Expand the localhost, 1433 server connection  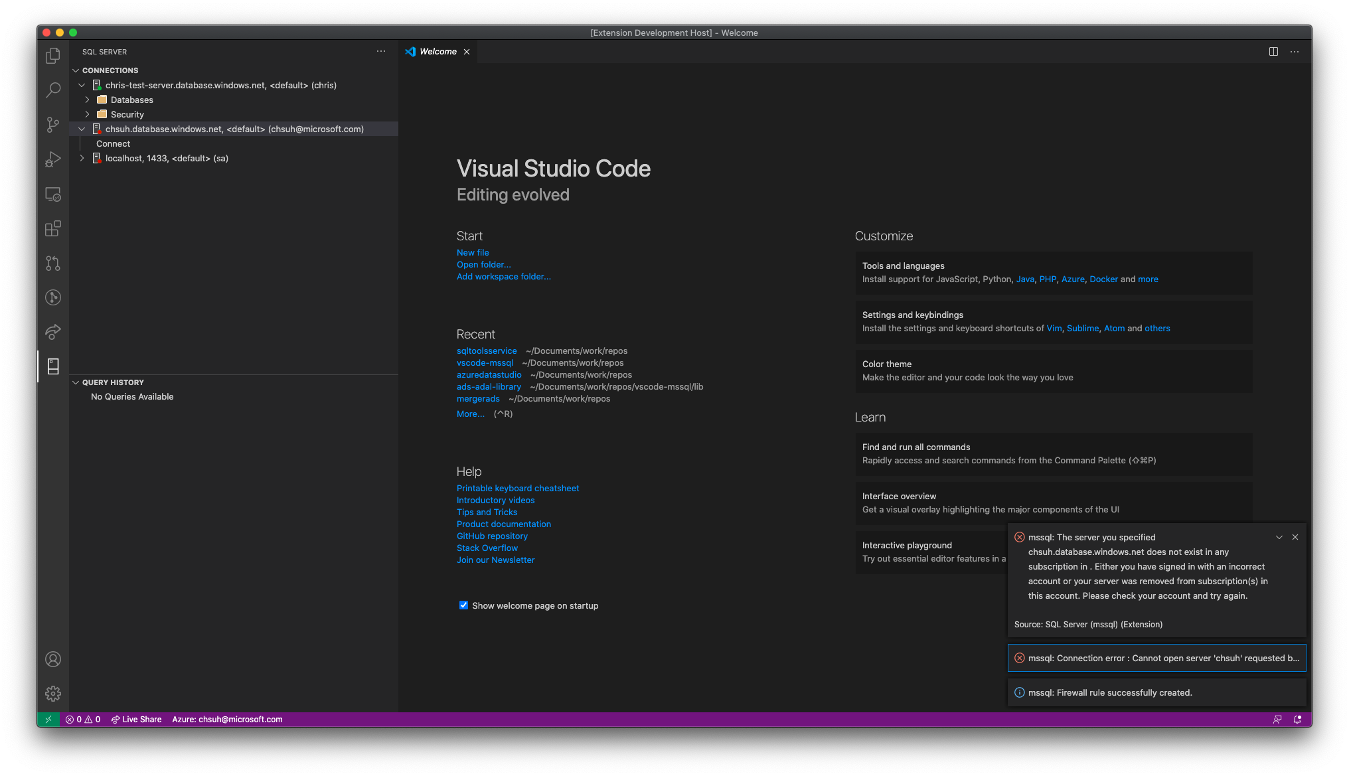point(82,158)
